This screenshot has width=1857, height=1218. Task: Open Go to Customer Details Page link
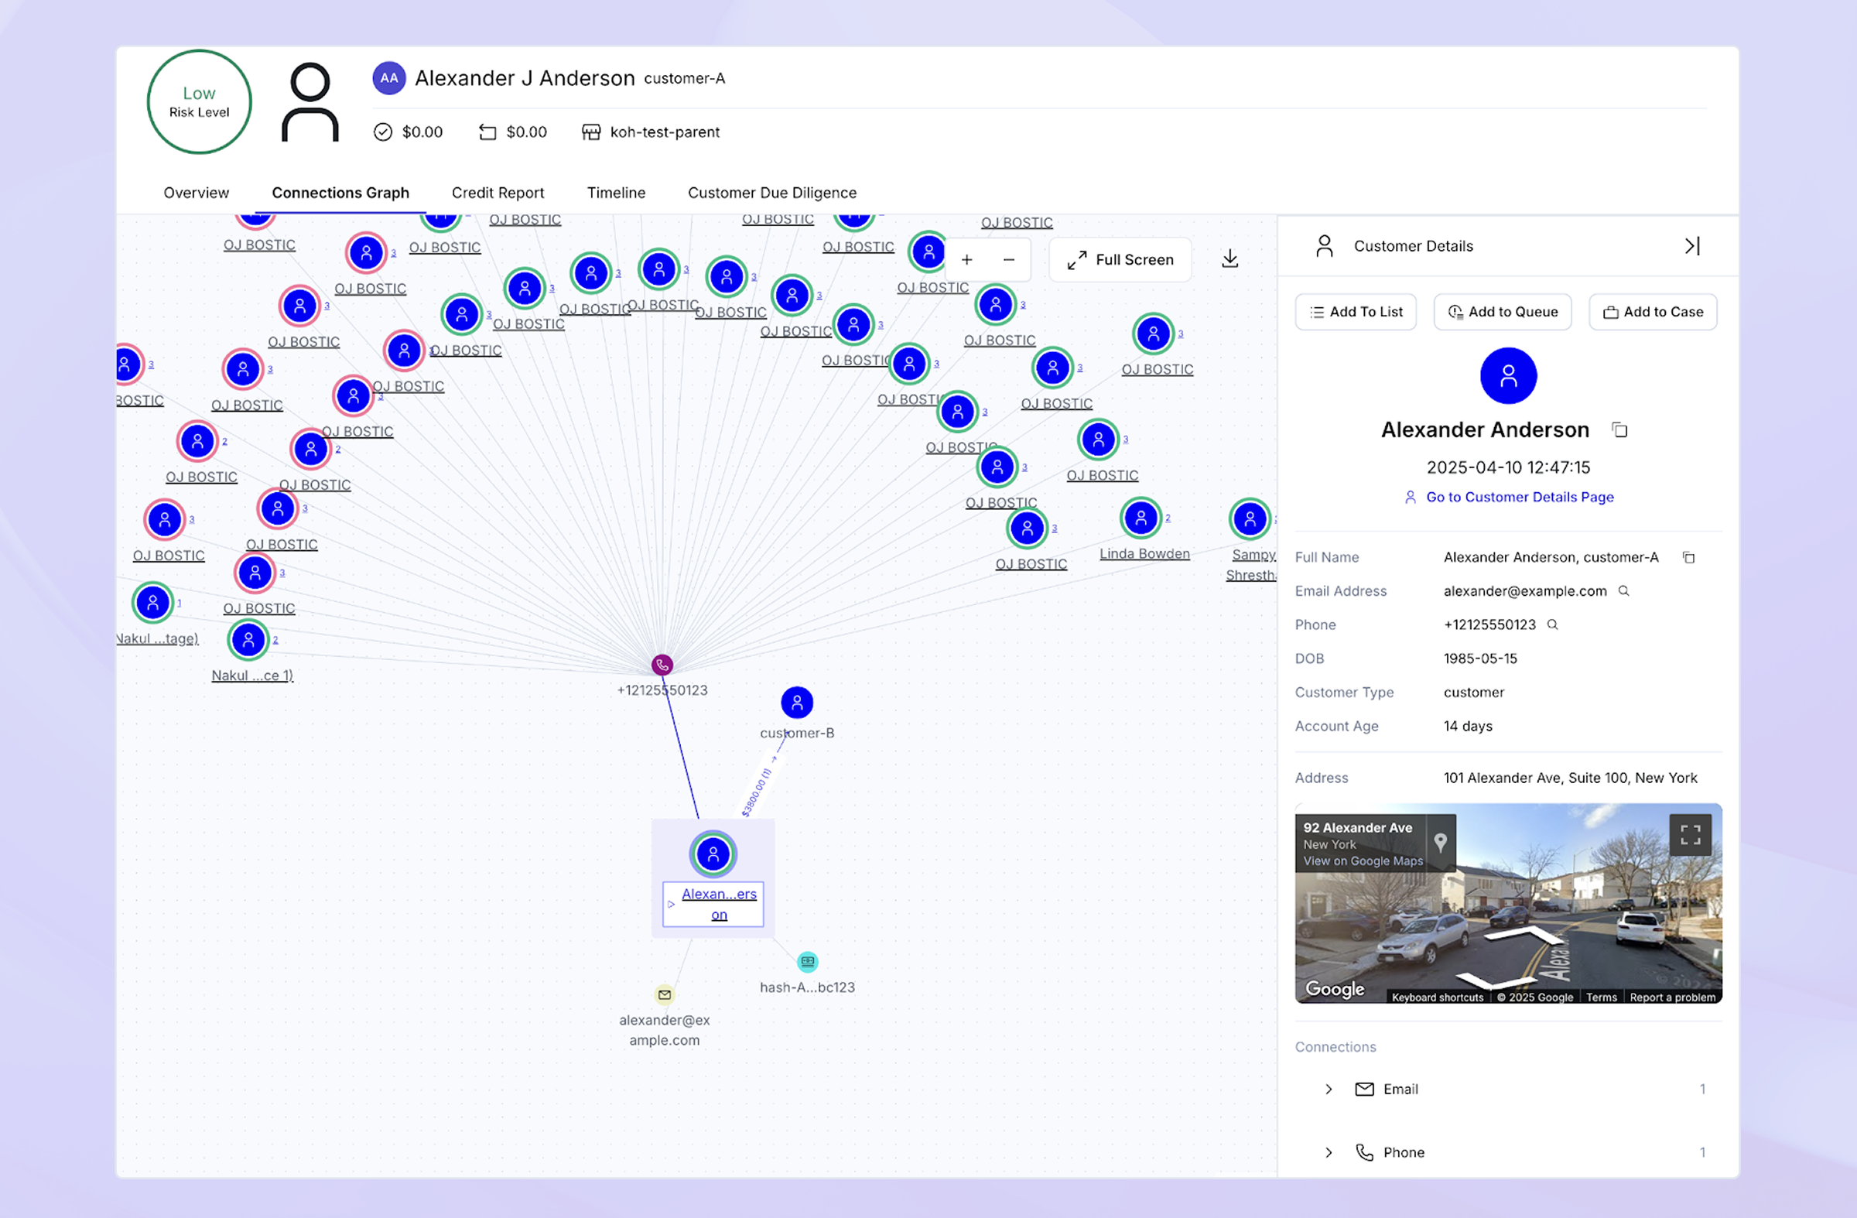point(1518,497)
